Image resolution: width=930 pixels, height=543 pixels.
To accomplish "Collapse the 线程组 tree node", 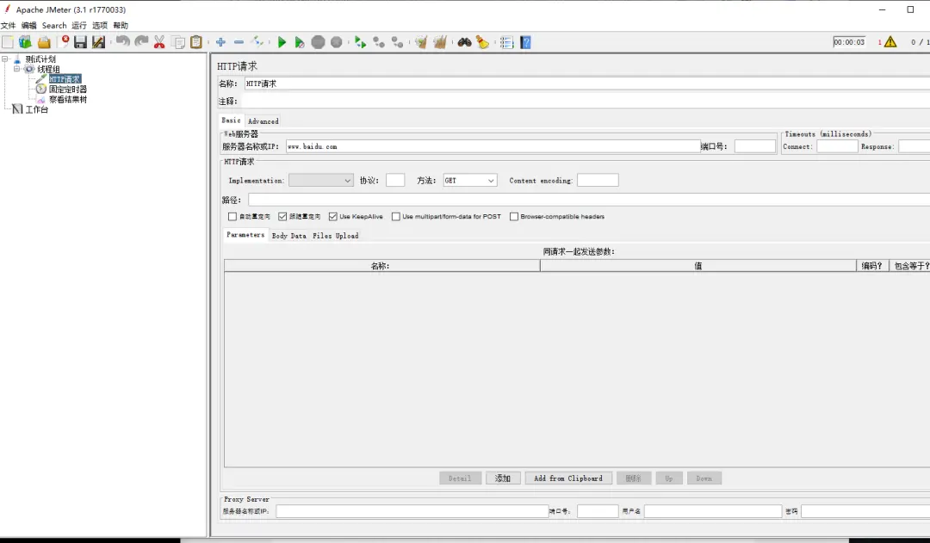I will (16, 69).
